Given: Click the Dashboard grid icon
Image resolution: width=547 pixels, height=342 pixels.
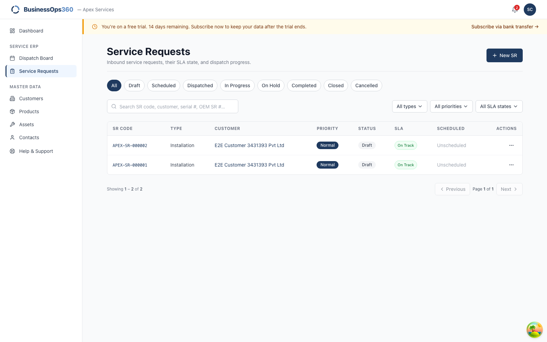Looking at the screenshot, I should point(12,31).
